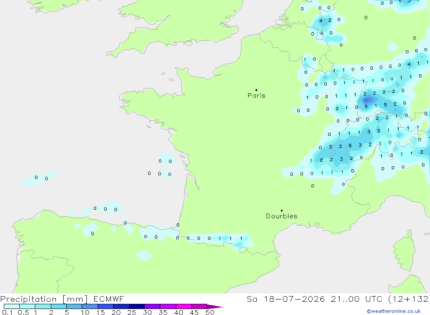This screenshot has height=315, width=430.
Task: Click the Precipitation [mm] title text
Action: 44,299
